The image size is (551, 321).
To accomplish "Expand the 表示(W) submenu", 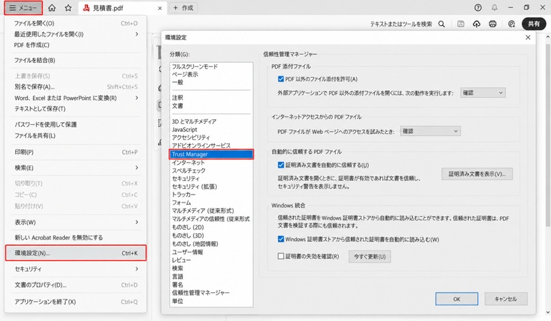I will click(x=76, y=222).
